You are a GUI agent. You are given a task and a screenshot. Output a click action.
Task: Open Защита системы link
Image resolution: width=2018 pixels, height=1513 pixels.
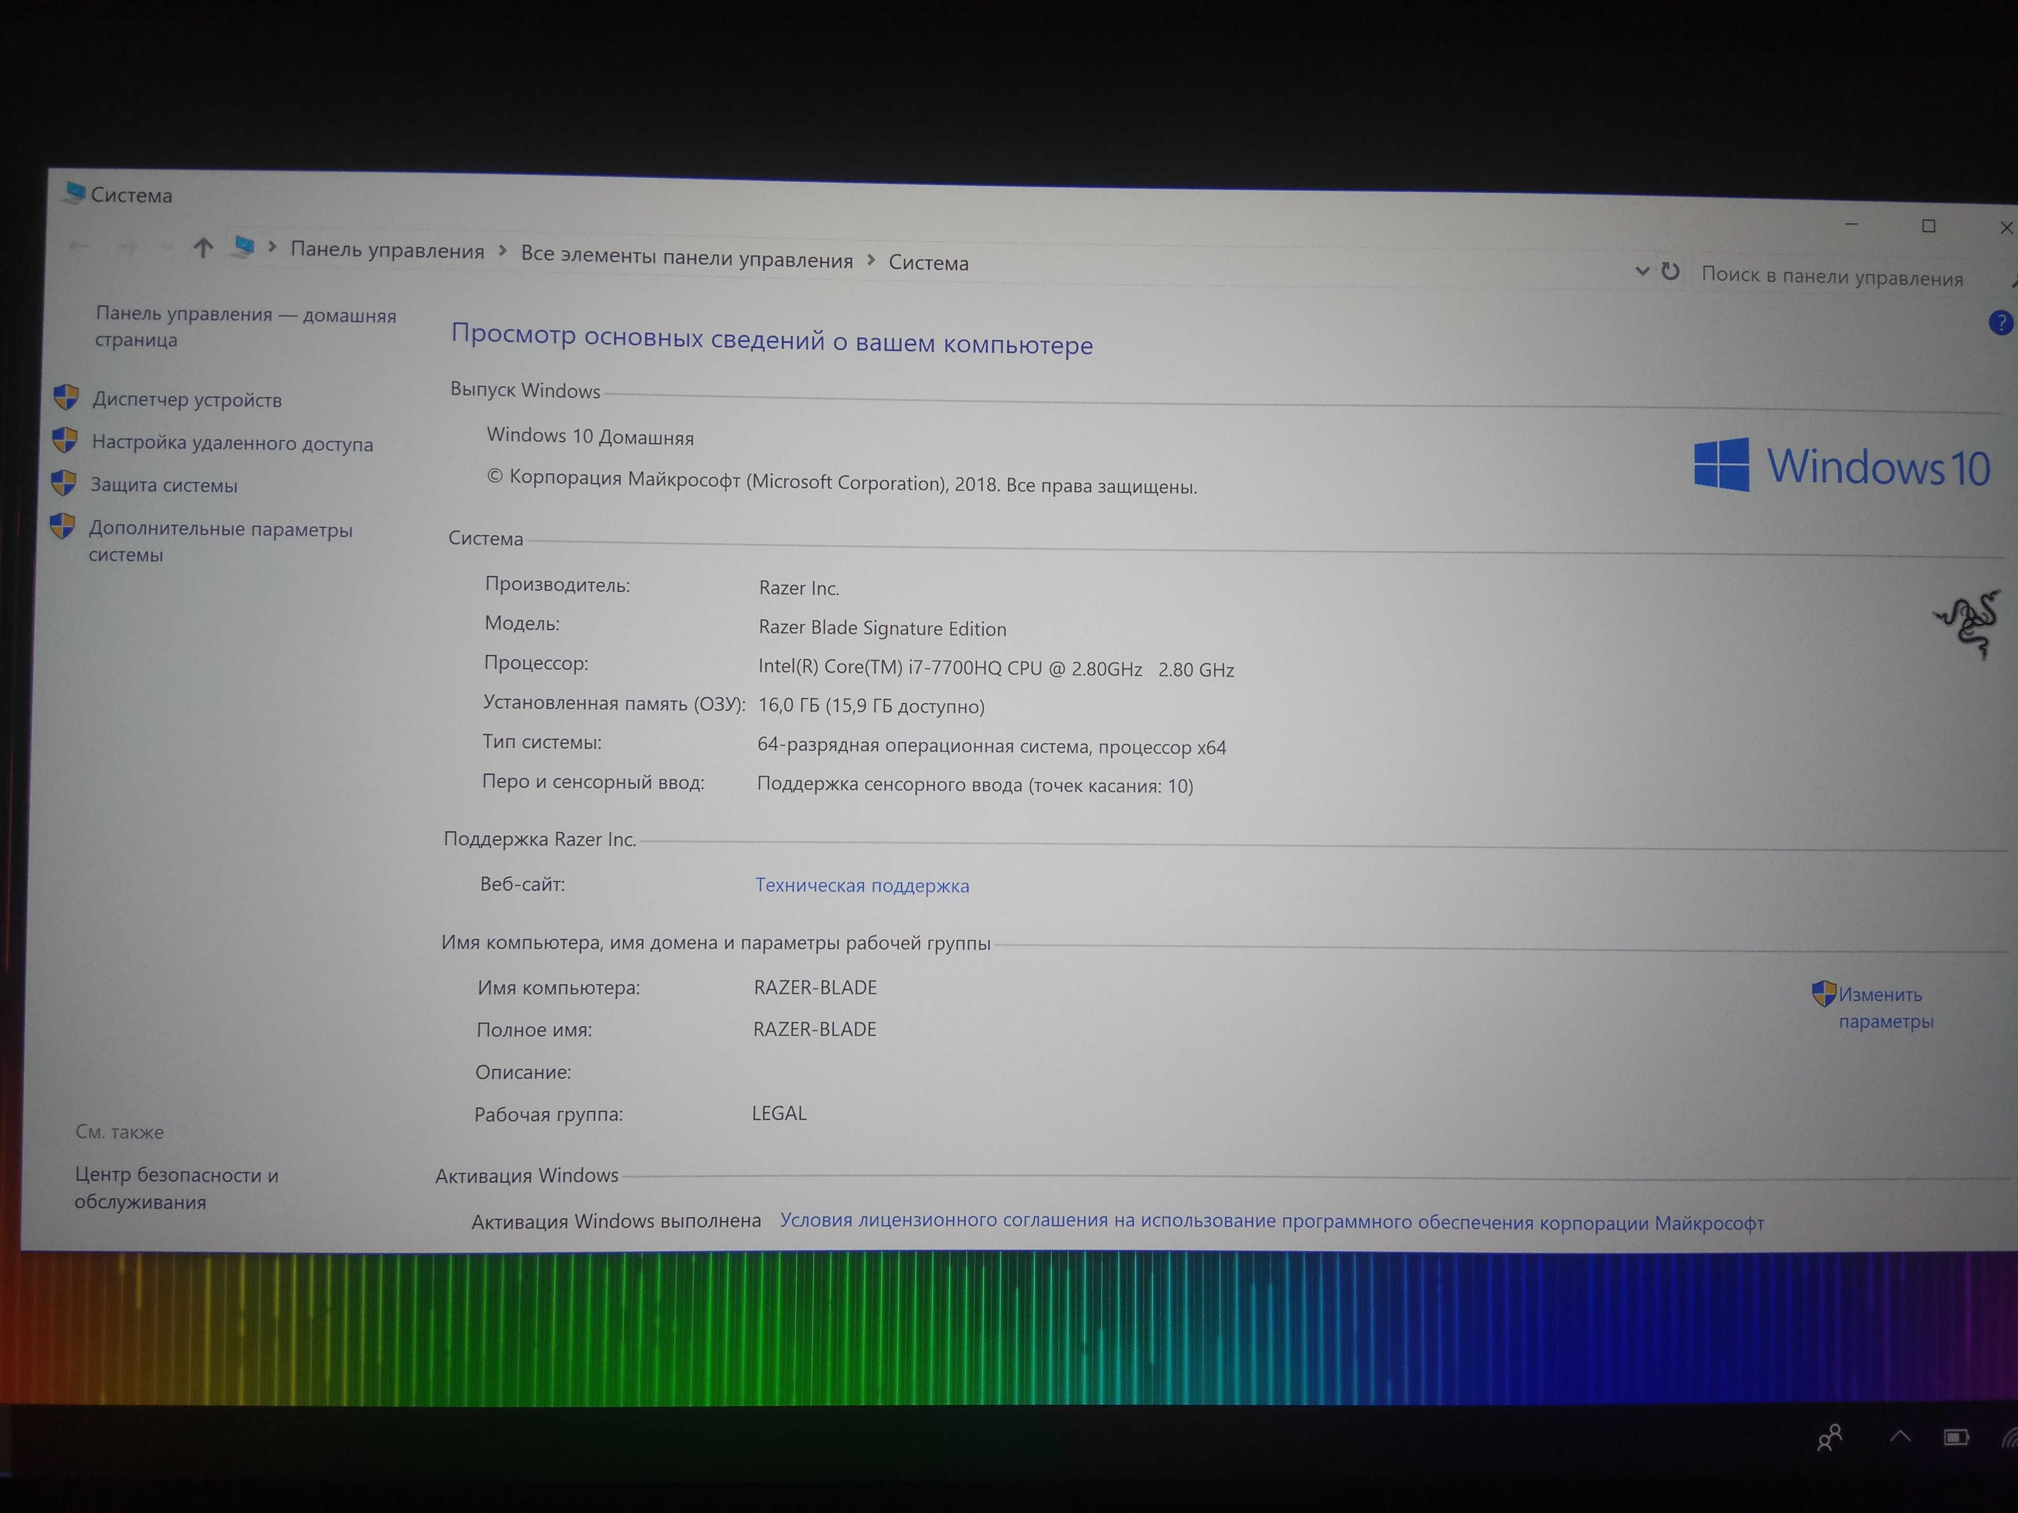164,485
